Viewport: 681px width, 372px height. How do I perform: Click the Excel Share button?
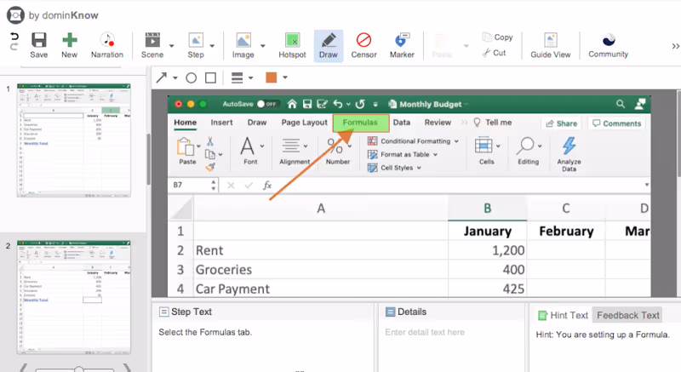[x=562, y=123]
